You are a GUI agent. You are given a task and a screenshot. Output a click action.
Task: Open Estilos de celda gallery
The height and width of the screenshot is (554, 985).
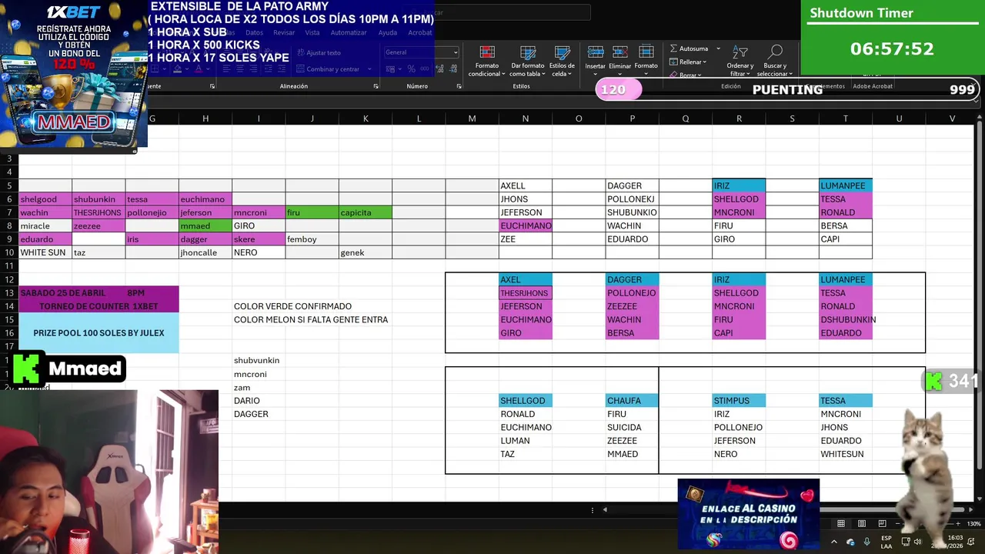pyautogui.click(x=562, y=61)
